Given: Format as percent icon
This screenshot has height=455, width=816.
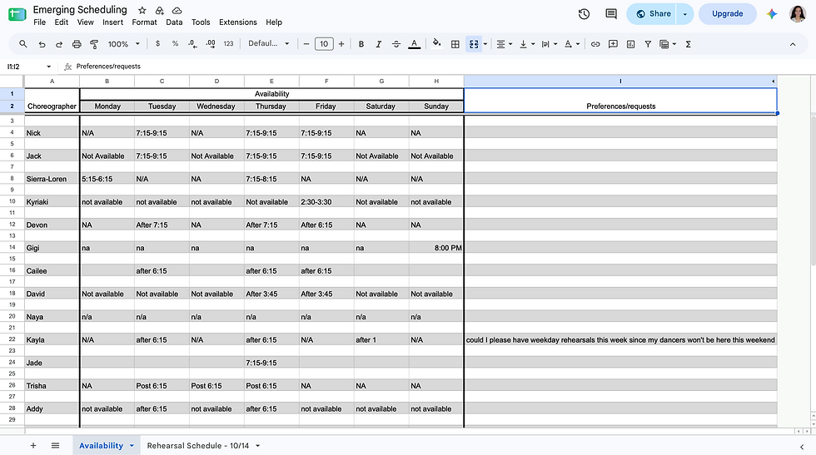Looking at the screenshot, I should click(x=176, y=44).
